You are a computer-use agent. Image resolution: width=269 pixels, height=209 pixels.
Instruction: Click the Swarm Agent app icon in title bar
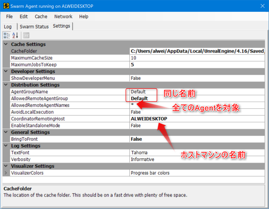[6, 6]
